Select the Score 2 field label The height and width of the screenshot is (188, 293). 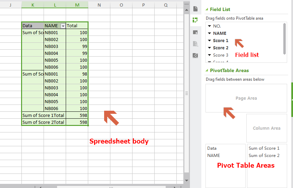pyautogui.click(x=221, y=48)
